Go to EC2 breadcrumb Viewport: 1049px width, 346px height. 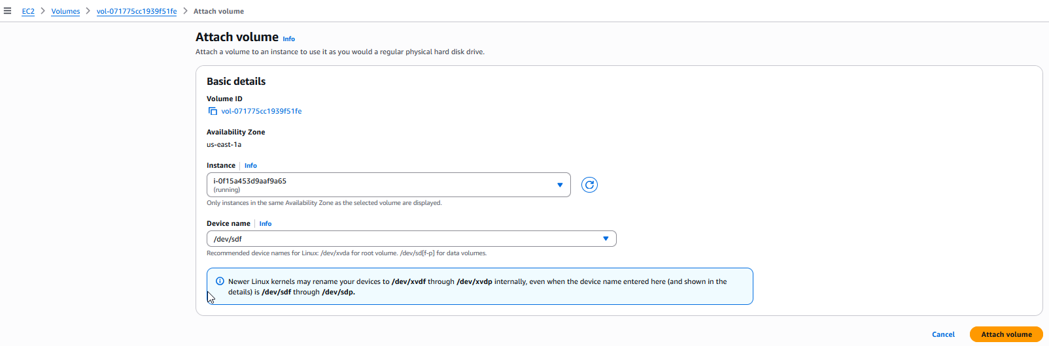(x=28, y=11)
